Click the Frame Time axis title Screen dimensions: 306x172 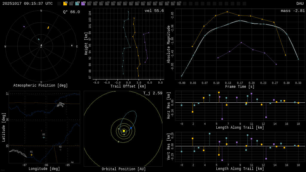pos(240,87)
